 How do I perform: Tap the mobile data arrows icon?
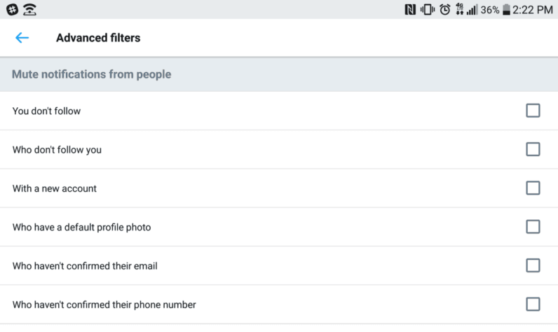pyautogui.click(x=460, y=9)
